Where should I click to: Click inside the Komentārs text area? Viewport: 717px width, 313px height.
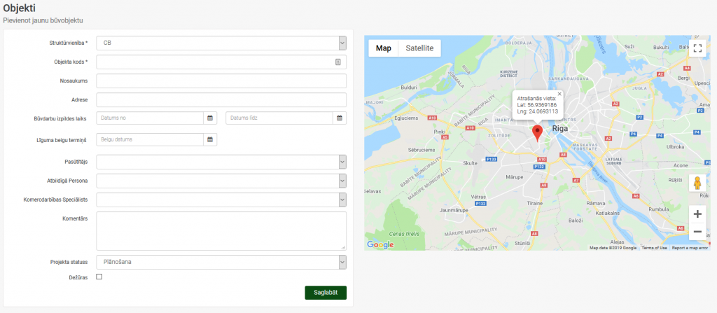point(221,230)
